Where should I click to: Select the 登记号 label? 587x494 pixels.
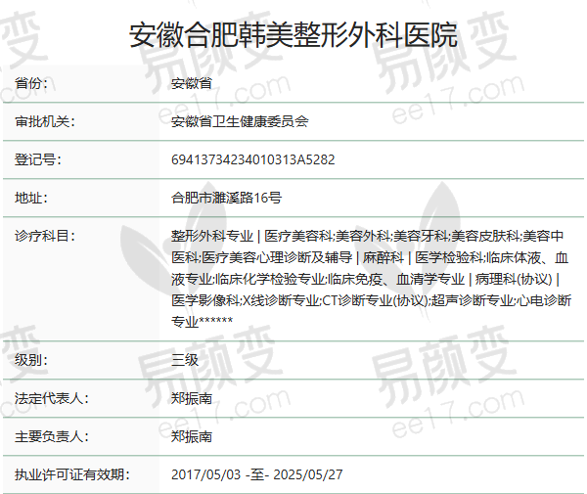[x=38, y=159]
